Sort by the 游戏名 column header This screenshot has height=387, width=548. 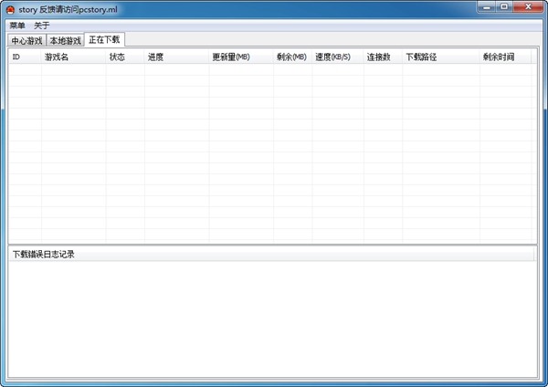pos(73,57)
